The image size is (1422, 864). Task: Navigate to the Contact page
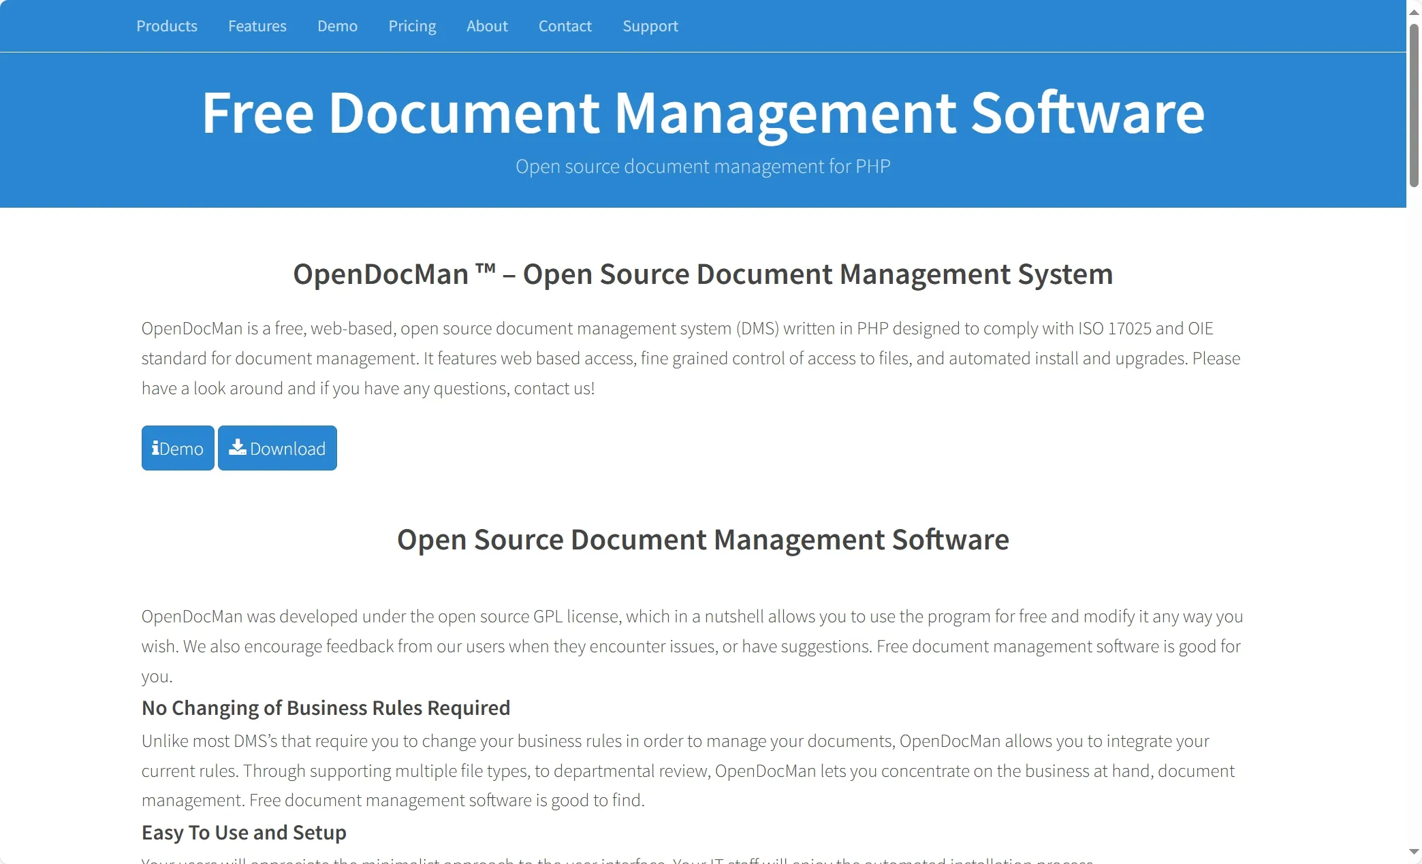point(565,26)
